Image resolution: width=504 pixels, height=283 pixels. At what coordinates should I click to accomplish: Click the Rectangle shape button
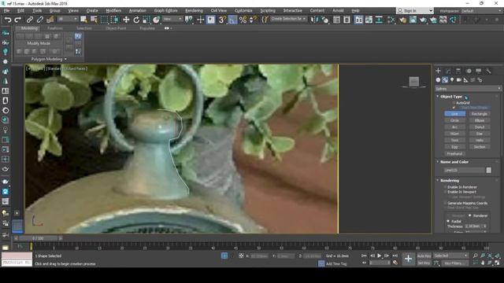point(480,114)
